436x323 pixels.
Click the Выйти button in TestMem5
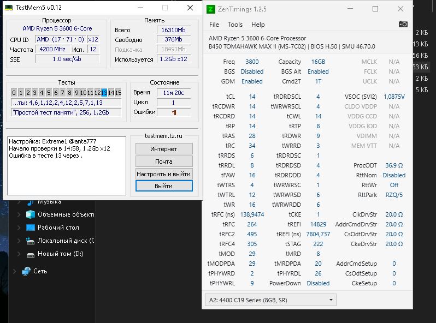[x=164, y=186]
